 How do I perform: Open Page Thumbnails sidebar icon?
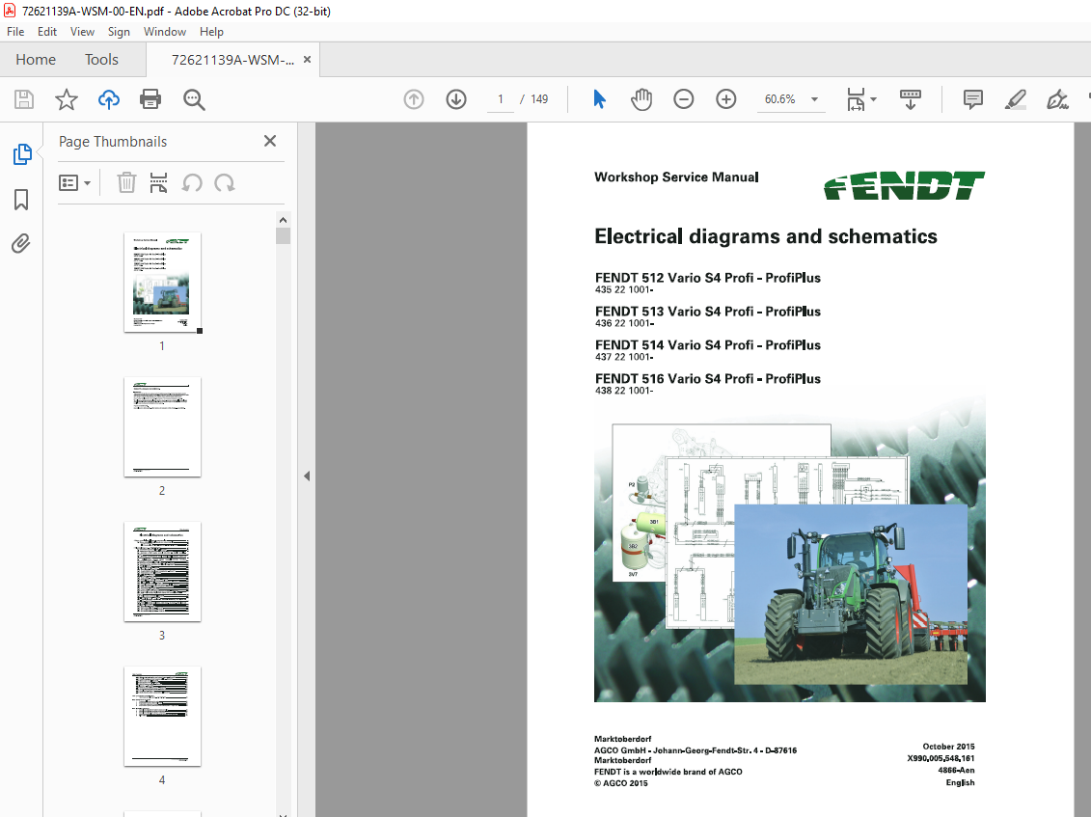(21, 153)
